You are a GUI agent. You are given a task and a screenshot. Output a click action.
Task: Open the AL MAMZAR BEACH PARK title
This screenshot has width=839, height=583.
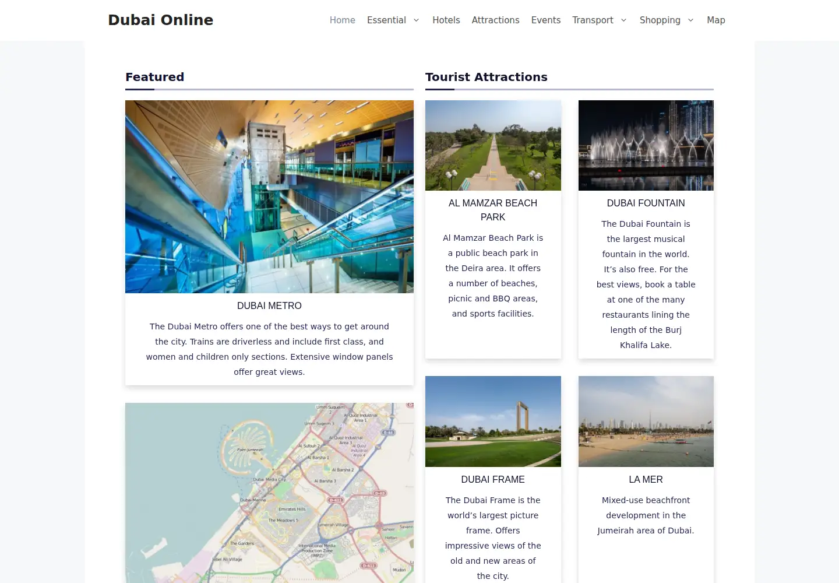tap(493, 210)
